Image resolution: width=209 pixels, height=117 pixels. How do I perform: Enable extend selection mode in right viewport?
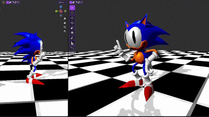pyautogui.click(x=74, y=2)
